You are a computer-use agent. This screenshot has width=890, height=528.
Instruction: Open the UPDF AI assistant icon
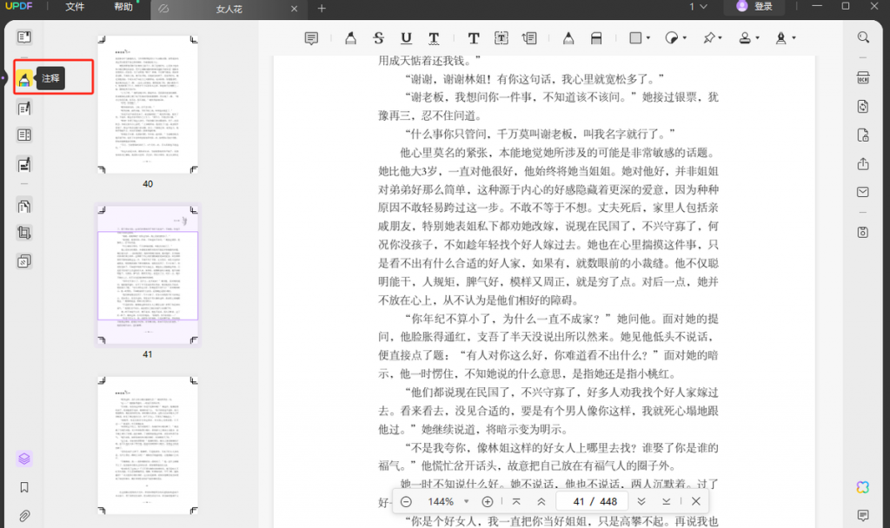863,487
